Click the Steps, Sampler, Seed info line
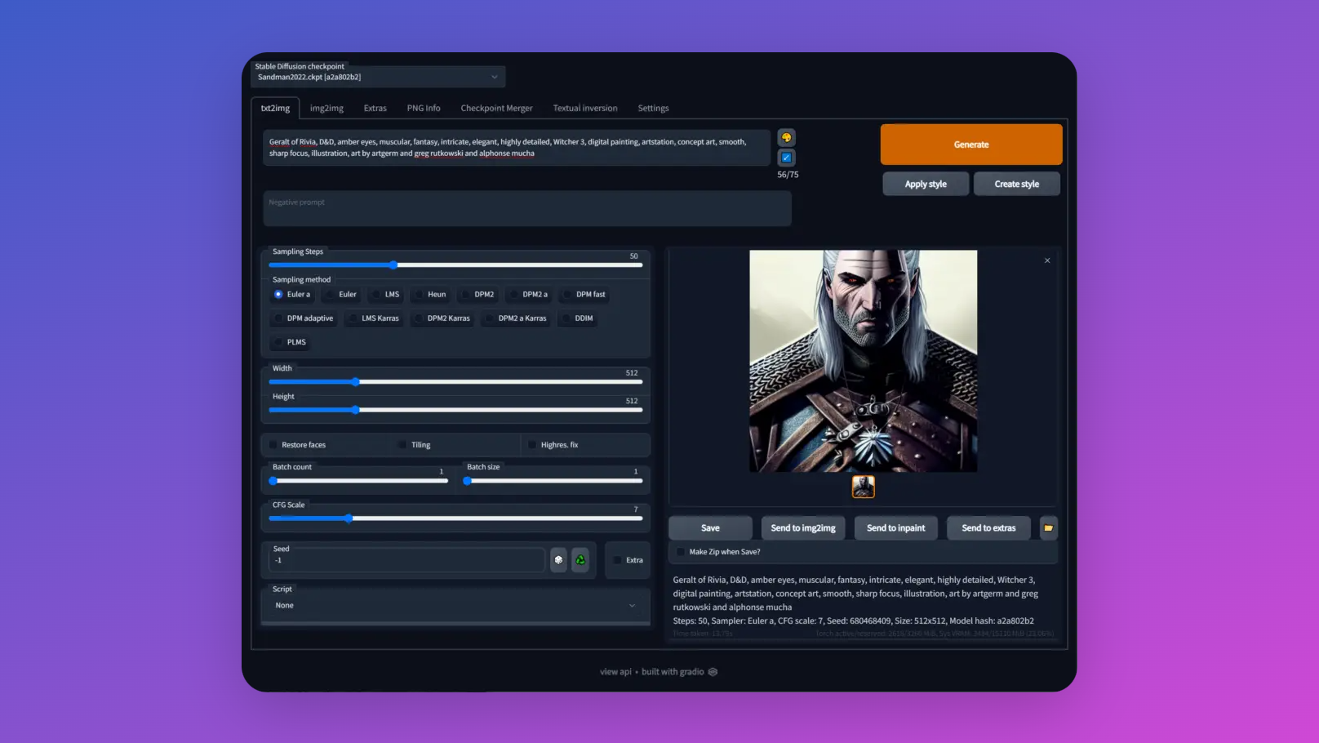The height and width of the screenshot is (743, 1319). point(853,621)
